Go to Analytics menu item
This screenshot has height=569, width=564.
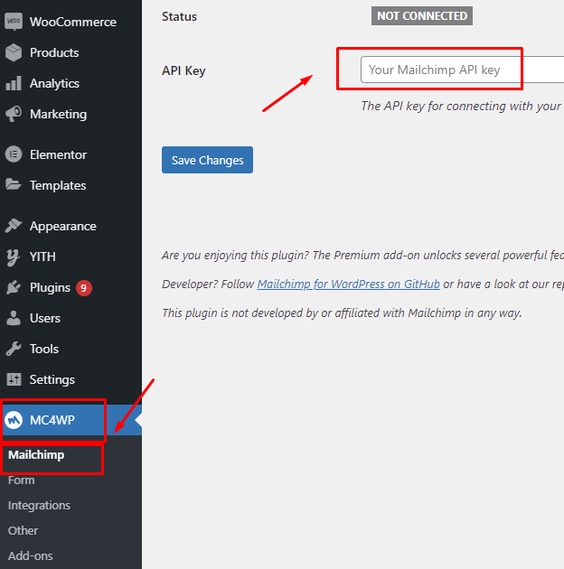(70, 83)
